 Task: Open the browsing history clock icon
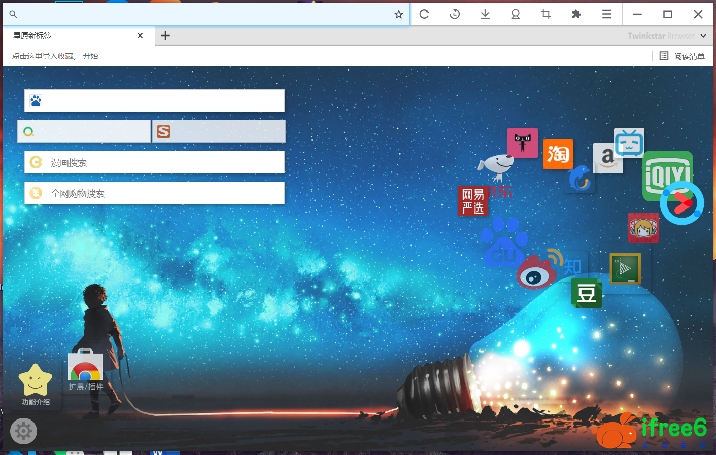(x=455, y=14)
